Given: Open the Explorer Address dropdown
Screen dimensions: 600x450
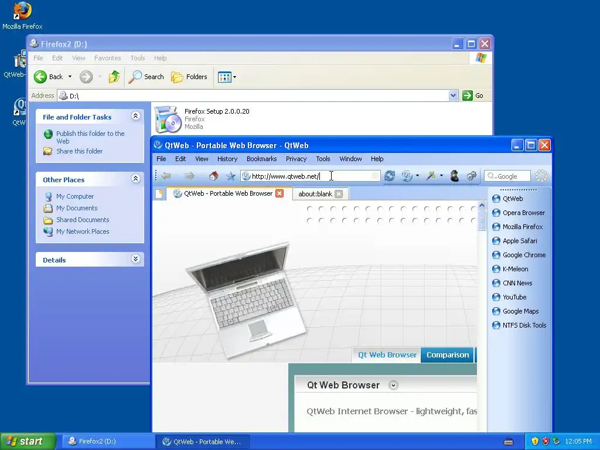Looking at the screenshot, I should coord(453,96).
